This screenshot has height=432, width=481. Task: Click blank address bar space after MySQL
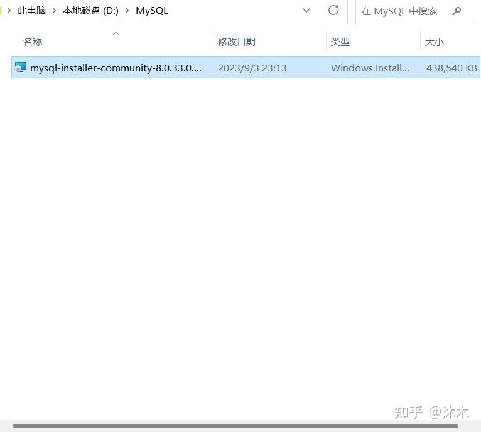(233, 11)
